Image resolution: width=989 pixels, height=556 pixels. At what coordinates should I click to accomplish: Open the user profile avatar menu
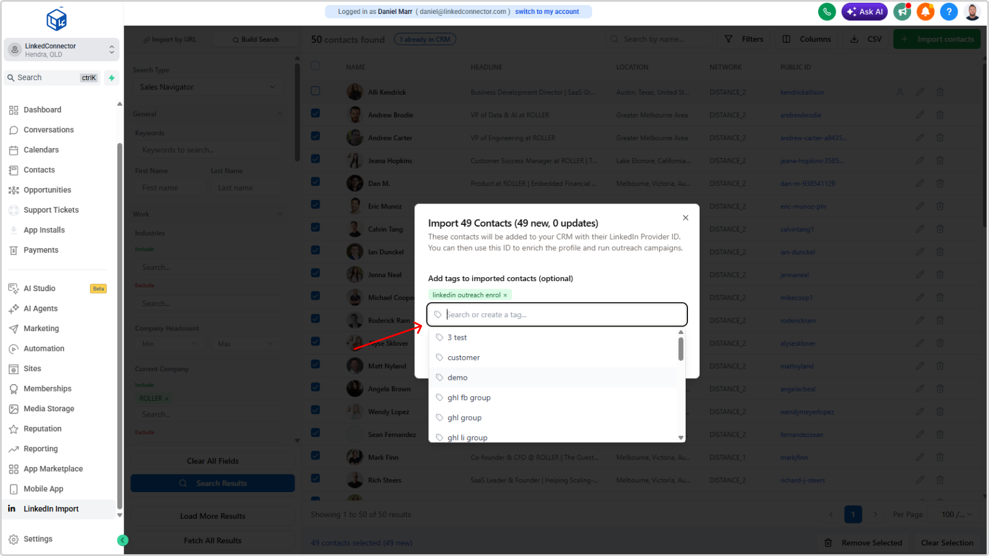pos(972,12)
